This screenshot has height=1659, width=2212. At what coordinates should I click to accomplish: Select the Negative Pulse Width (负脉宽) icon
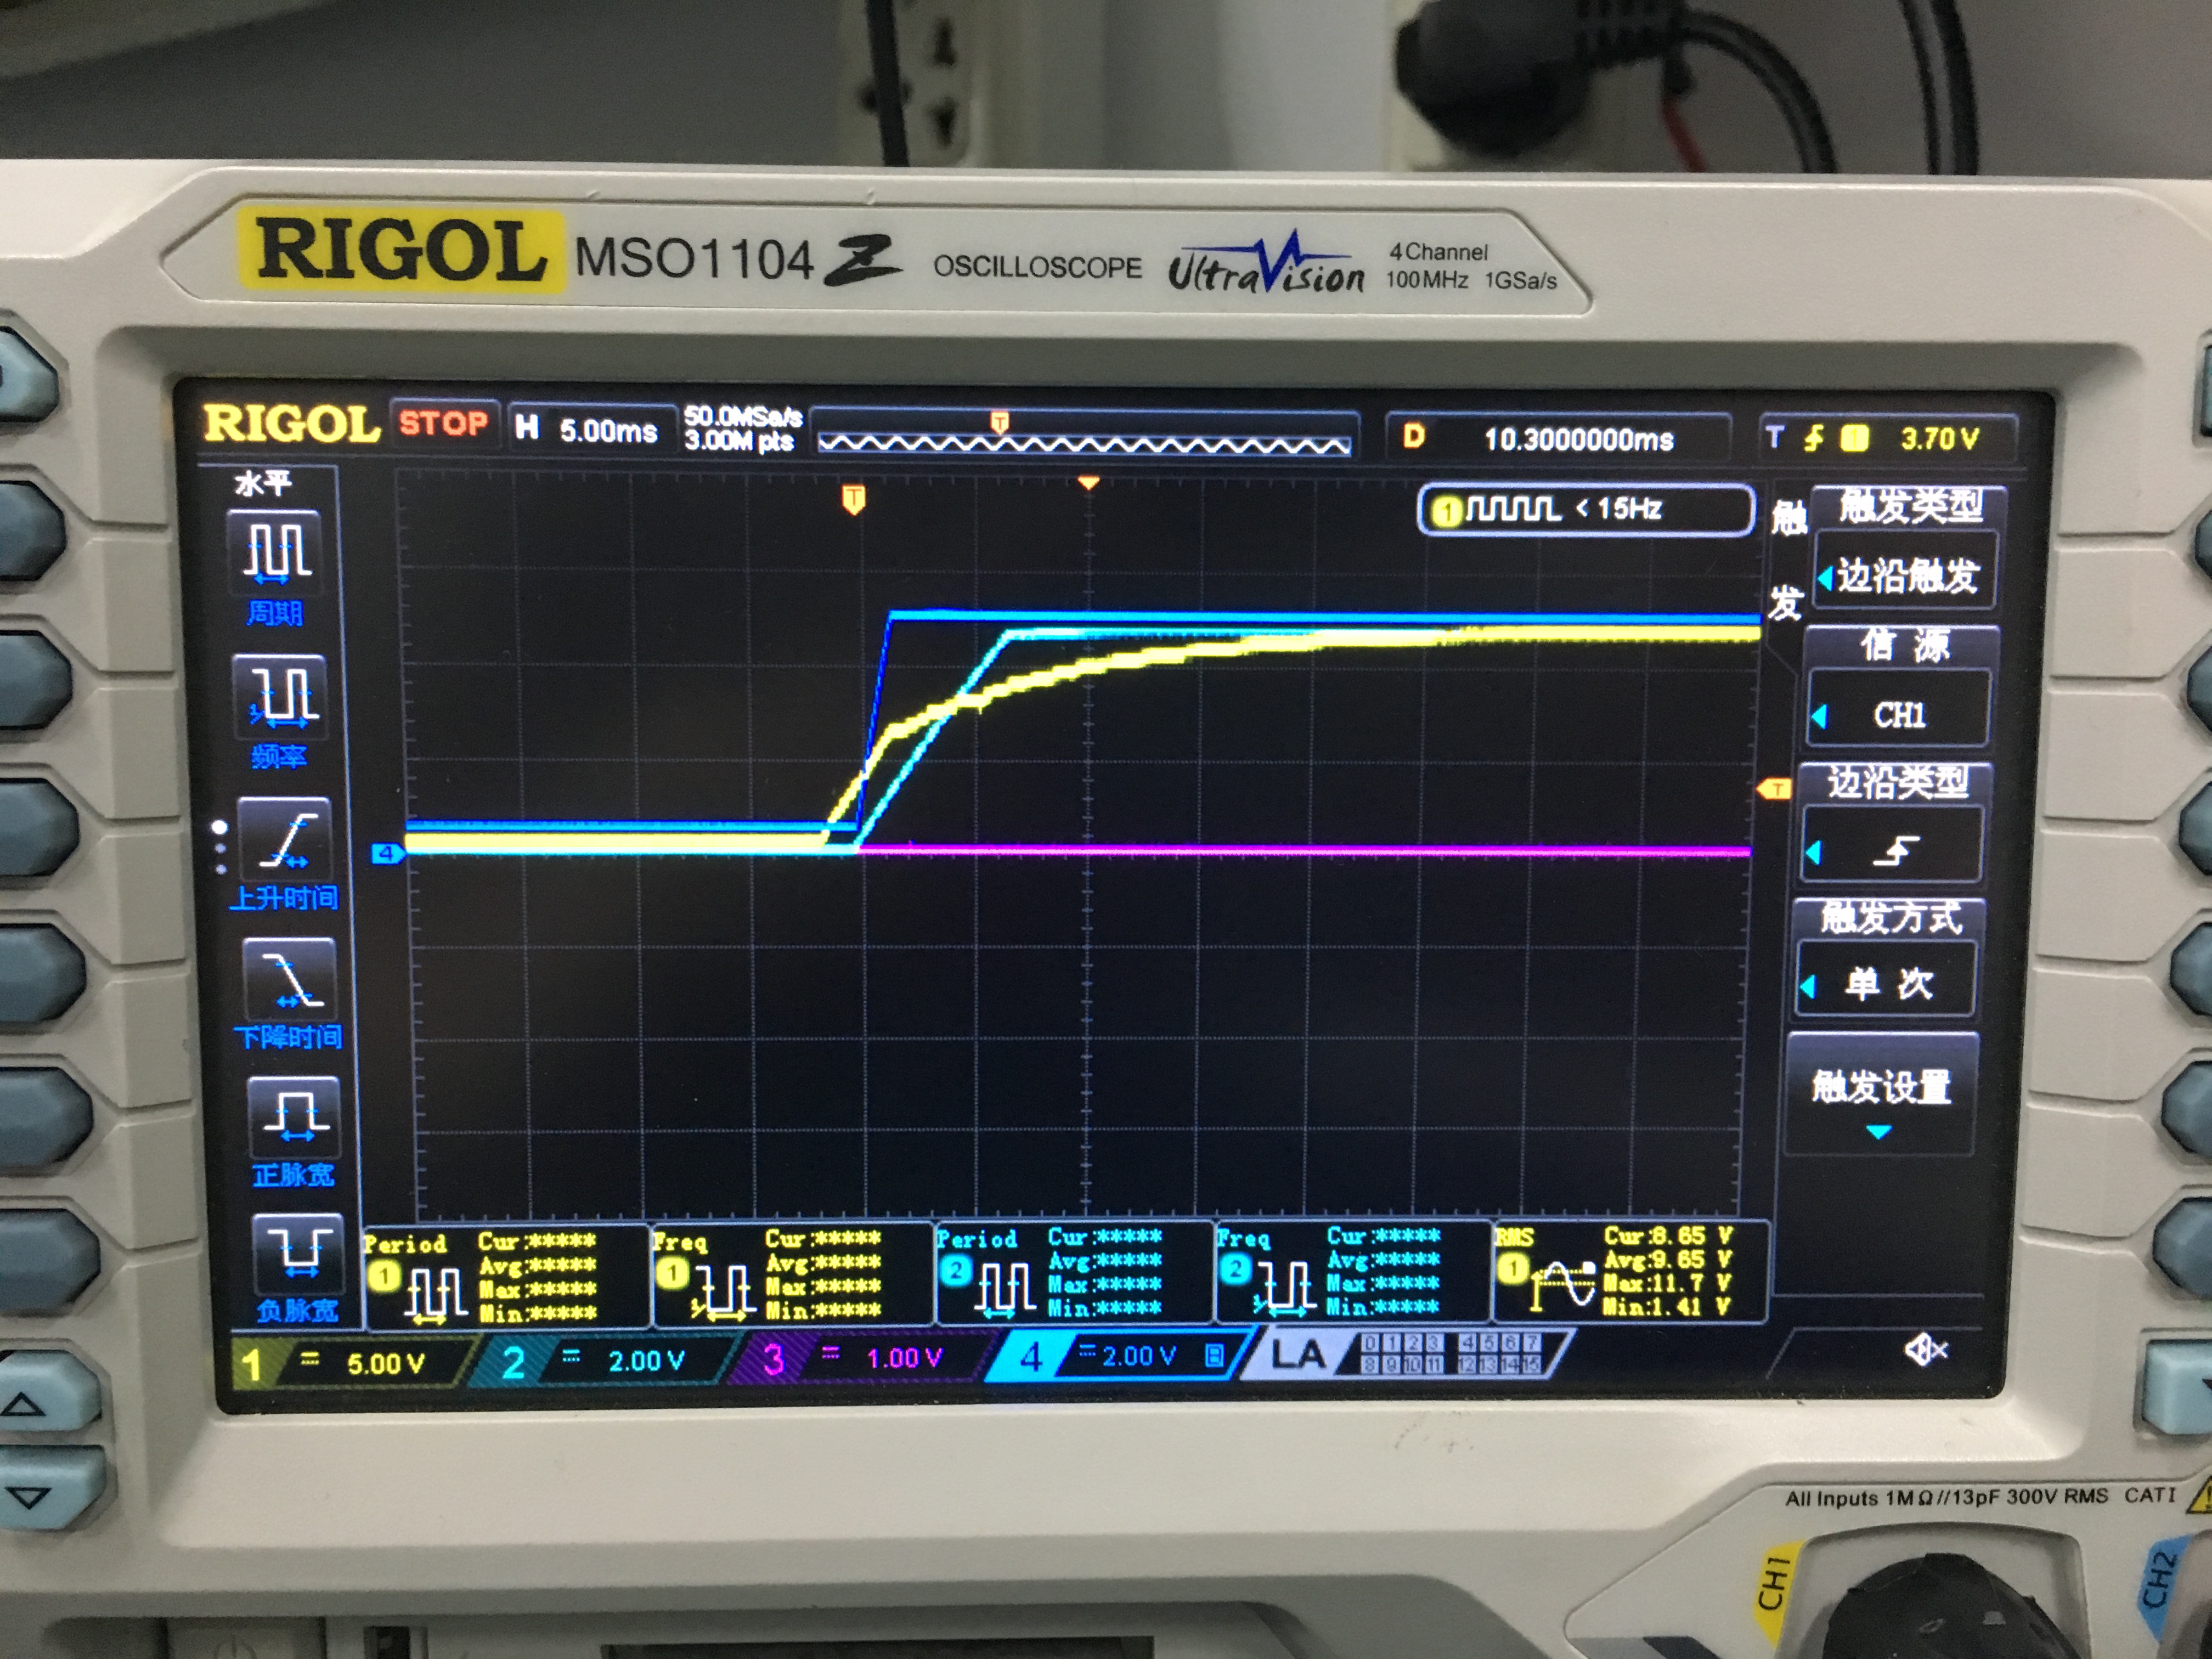coord(298,1253)
